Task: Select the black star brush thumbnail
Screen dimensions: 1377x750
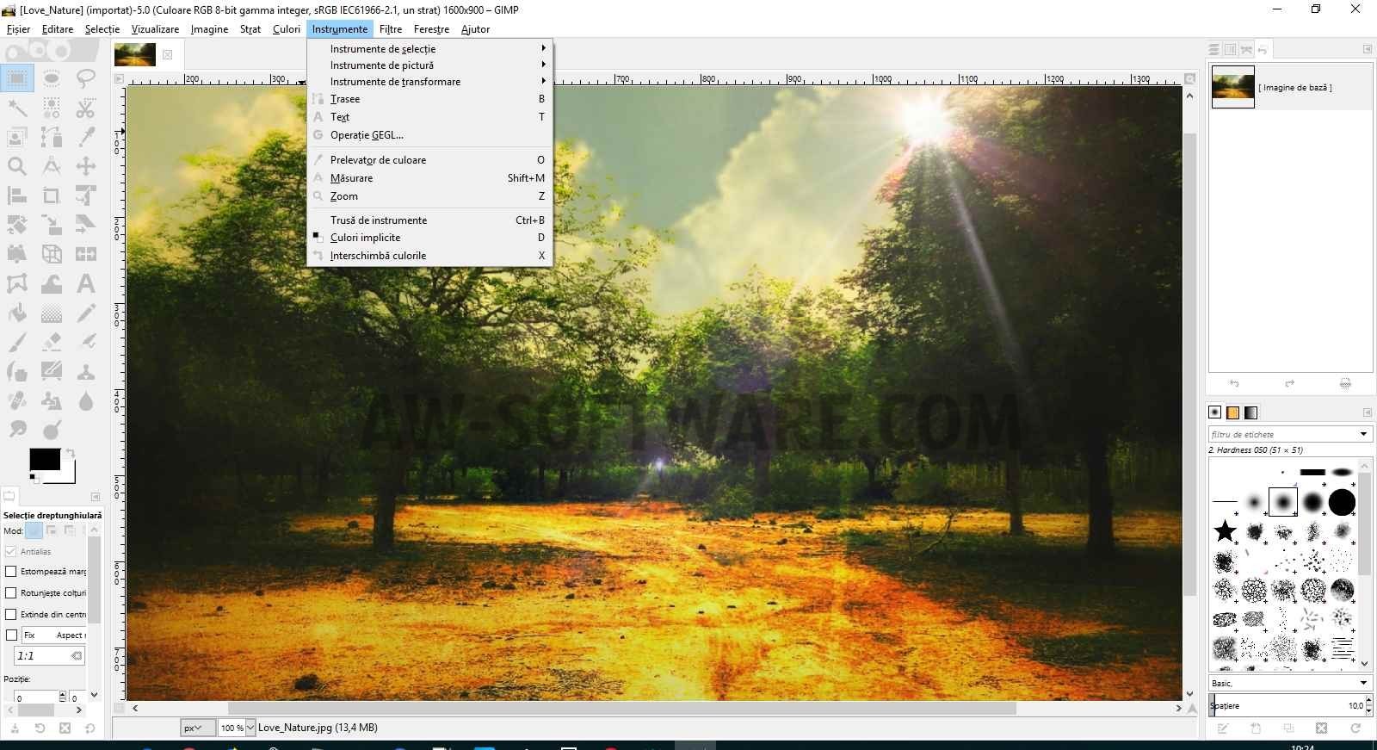Action: point(1225,532)
